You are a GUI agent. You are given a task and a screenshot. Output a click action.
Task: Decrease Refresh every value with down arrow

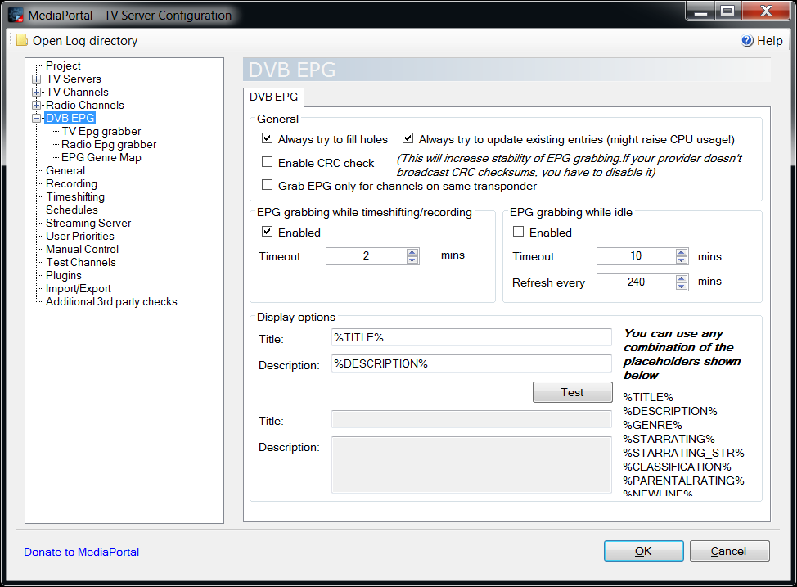tap(682, 287)
